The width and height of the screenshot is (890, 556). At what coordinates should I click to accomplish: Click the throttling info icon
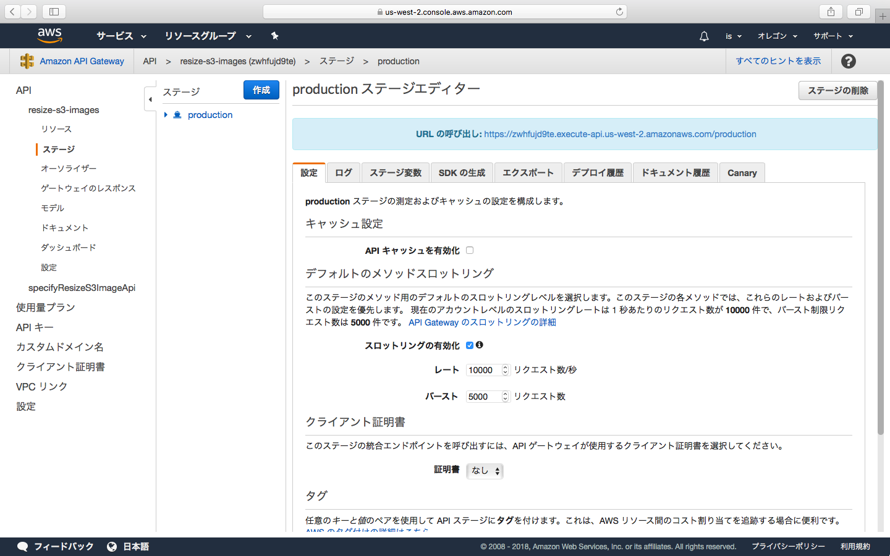[x=479, y=345]
